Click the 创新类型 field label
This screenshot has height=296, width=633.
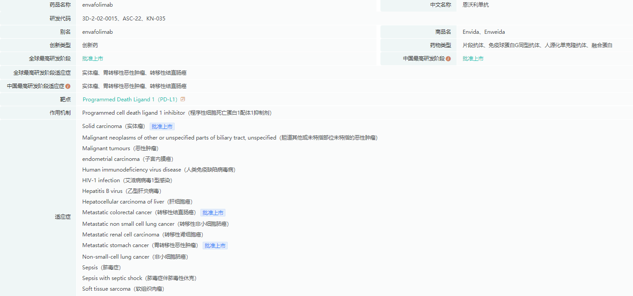tap(60, 45)
